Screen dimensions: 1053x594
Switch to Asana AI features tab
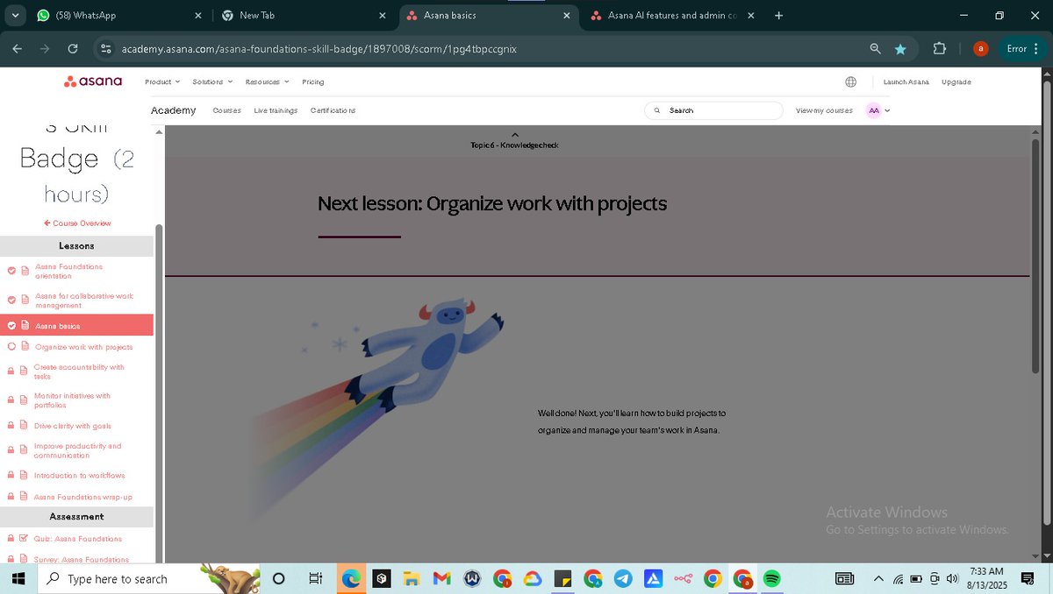pos(671,15)
